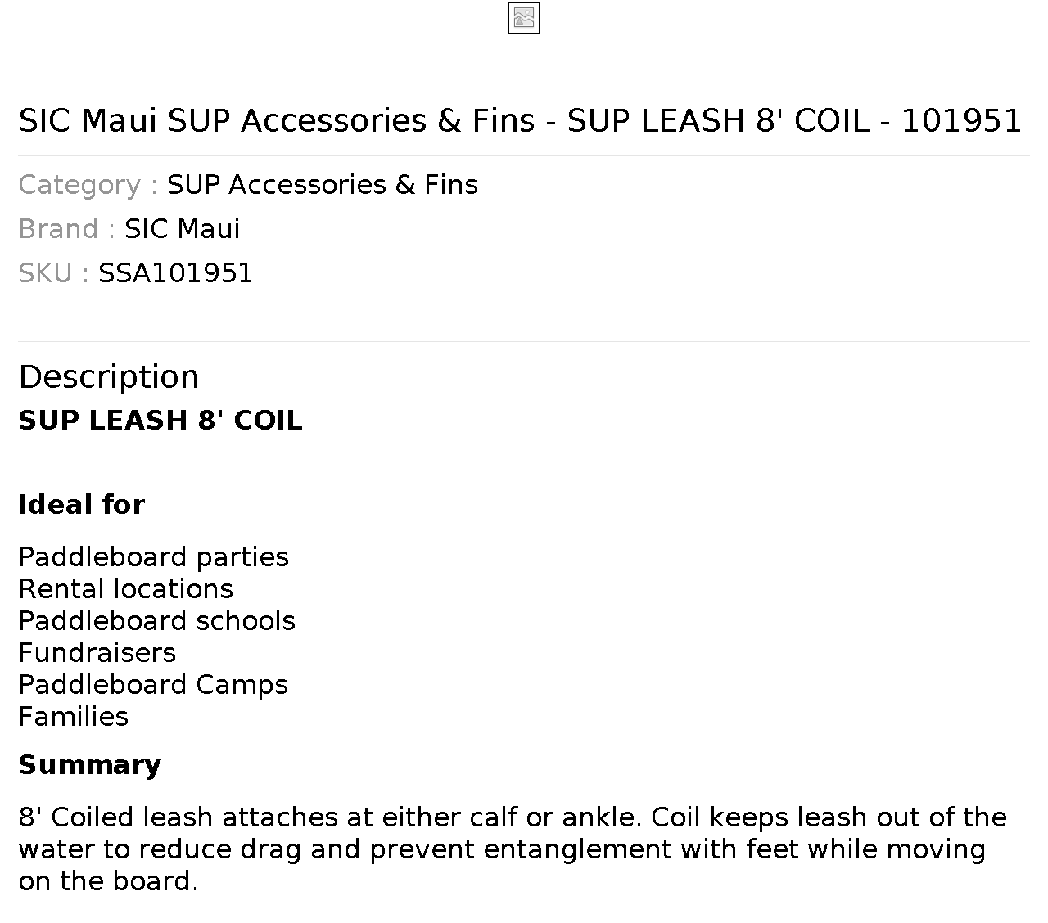Click the Description heading
This screenshot has width=1048, height=923.
(x=109, y=377)
